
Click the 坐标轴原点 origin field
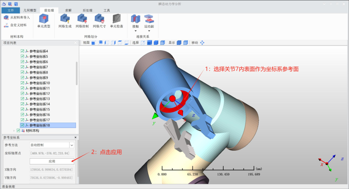[x=52, y=153]
